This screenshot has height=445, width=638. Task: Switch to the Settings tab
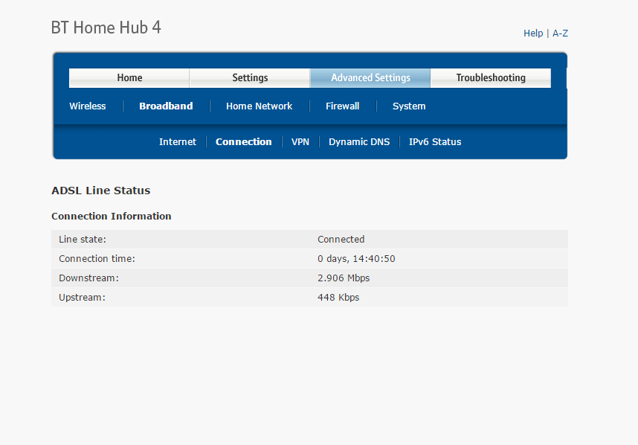coord(250,77)
